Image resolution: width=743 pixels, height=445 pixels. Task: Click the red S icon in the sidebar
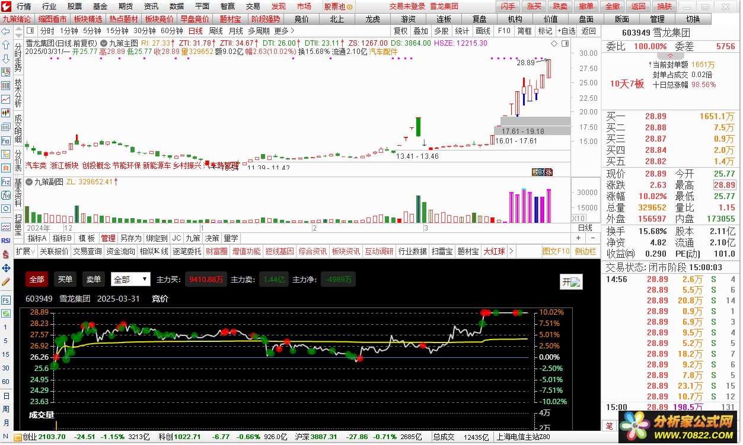pyautogui.click(x=6, y=254)
